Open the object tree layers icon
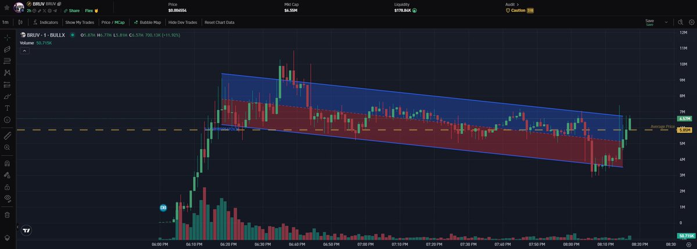Image resolution: width=697 pixels, height=249 pixels. click(x=7, y=237)
